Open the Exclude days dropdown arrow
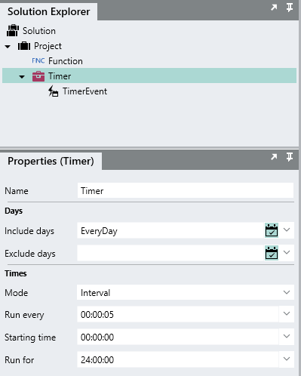301x376 pixels. coord(287,252)
